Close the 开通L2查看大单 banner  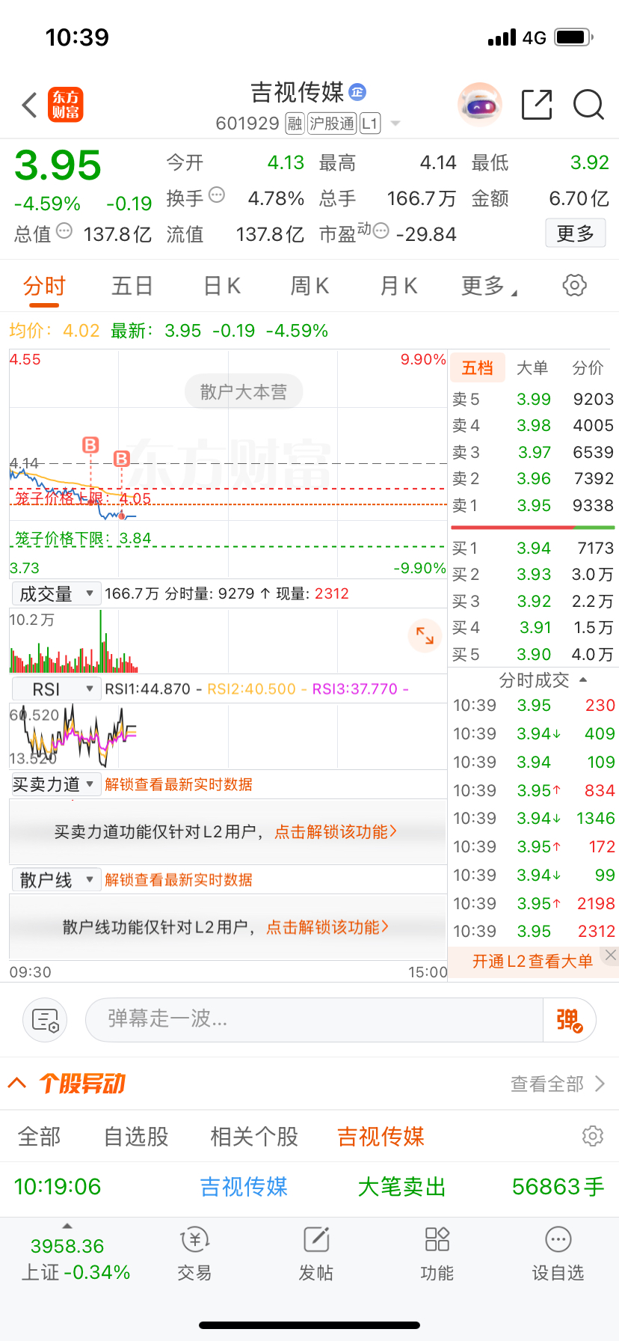click(x=611, y=955)
